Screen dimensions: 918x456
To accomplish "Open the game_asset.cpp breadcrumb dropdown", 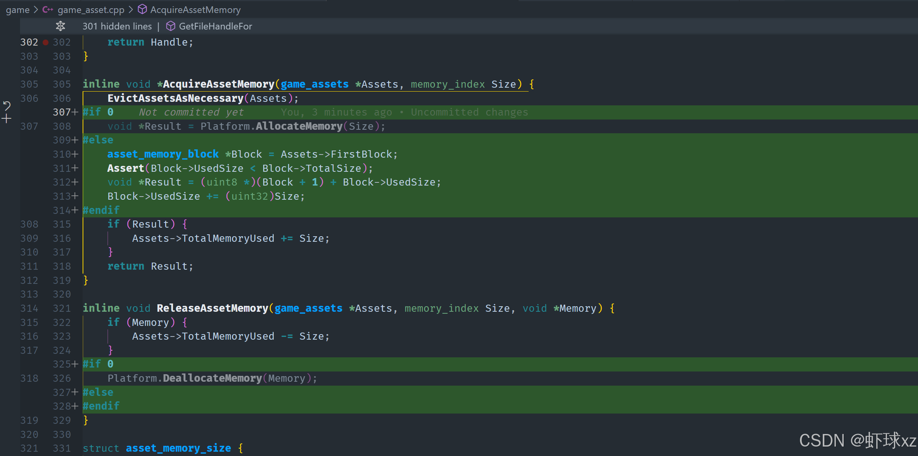I will 91,10.
